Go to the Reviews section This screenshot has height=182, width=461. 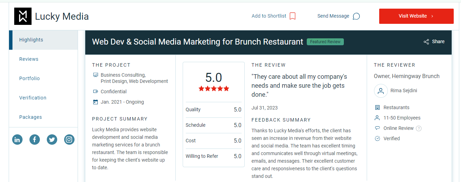[43, 59]
